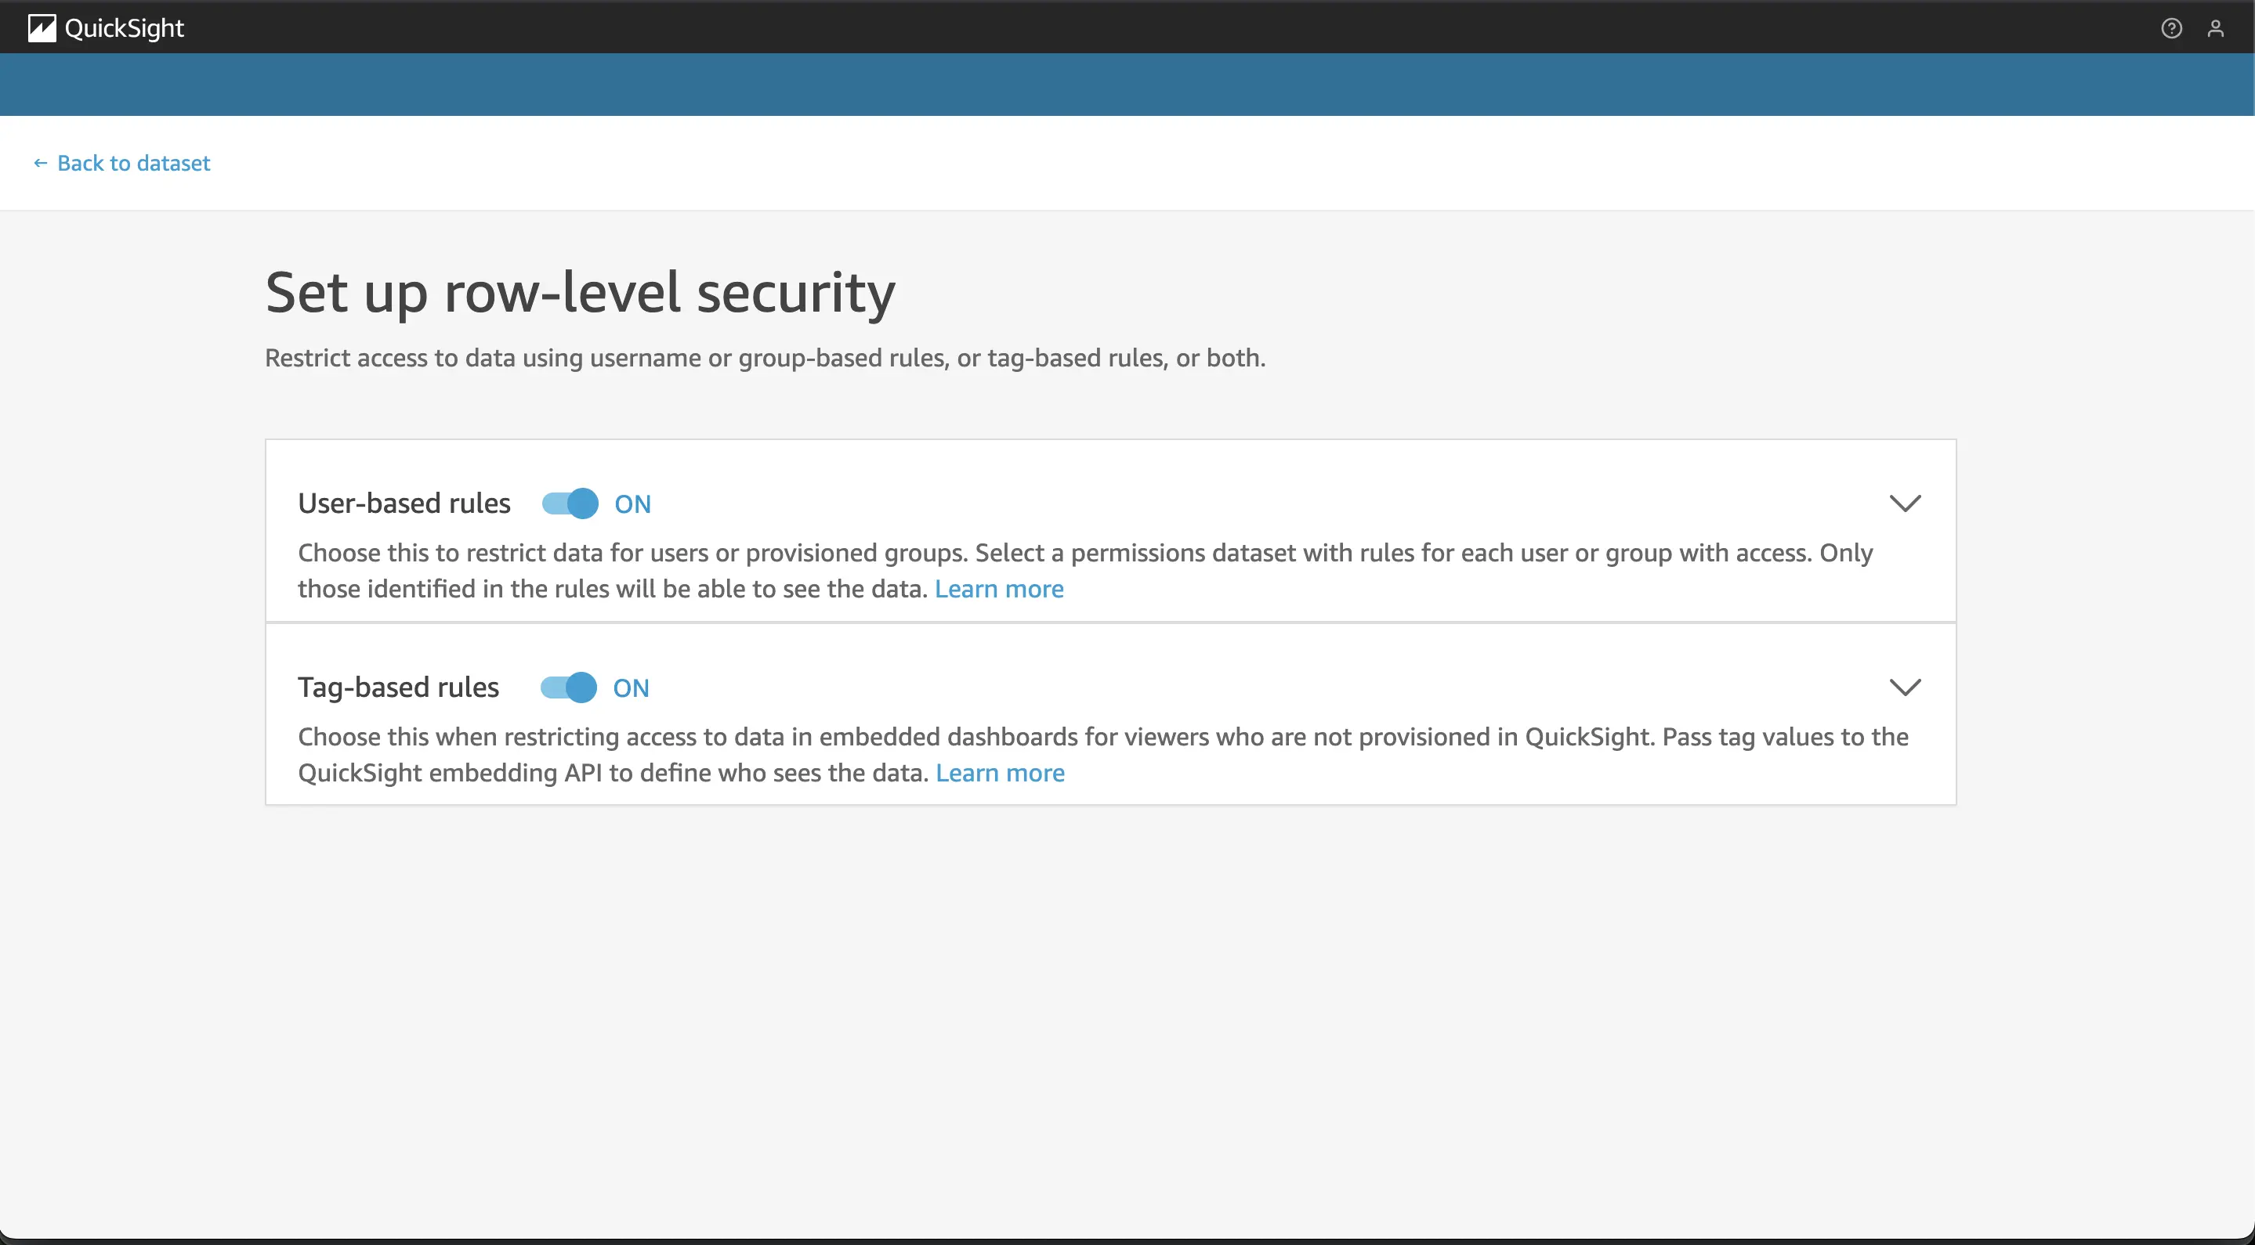
Task: Click the back arrow next to Back to dataset
Action: pyautogui.click(x=42, y=163)
